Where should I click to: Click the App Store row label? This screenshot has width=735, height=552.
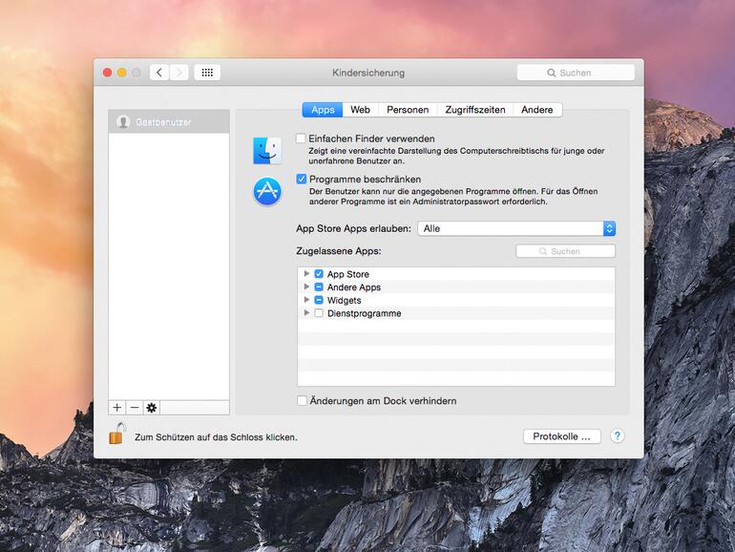tap(348, 274)
